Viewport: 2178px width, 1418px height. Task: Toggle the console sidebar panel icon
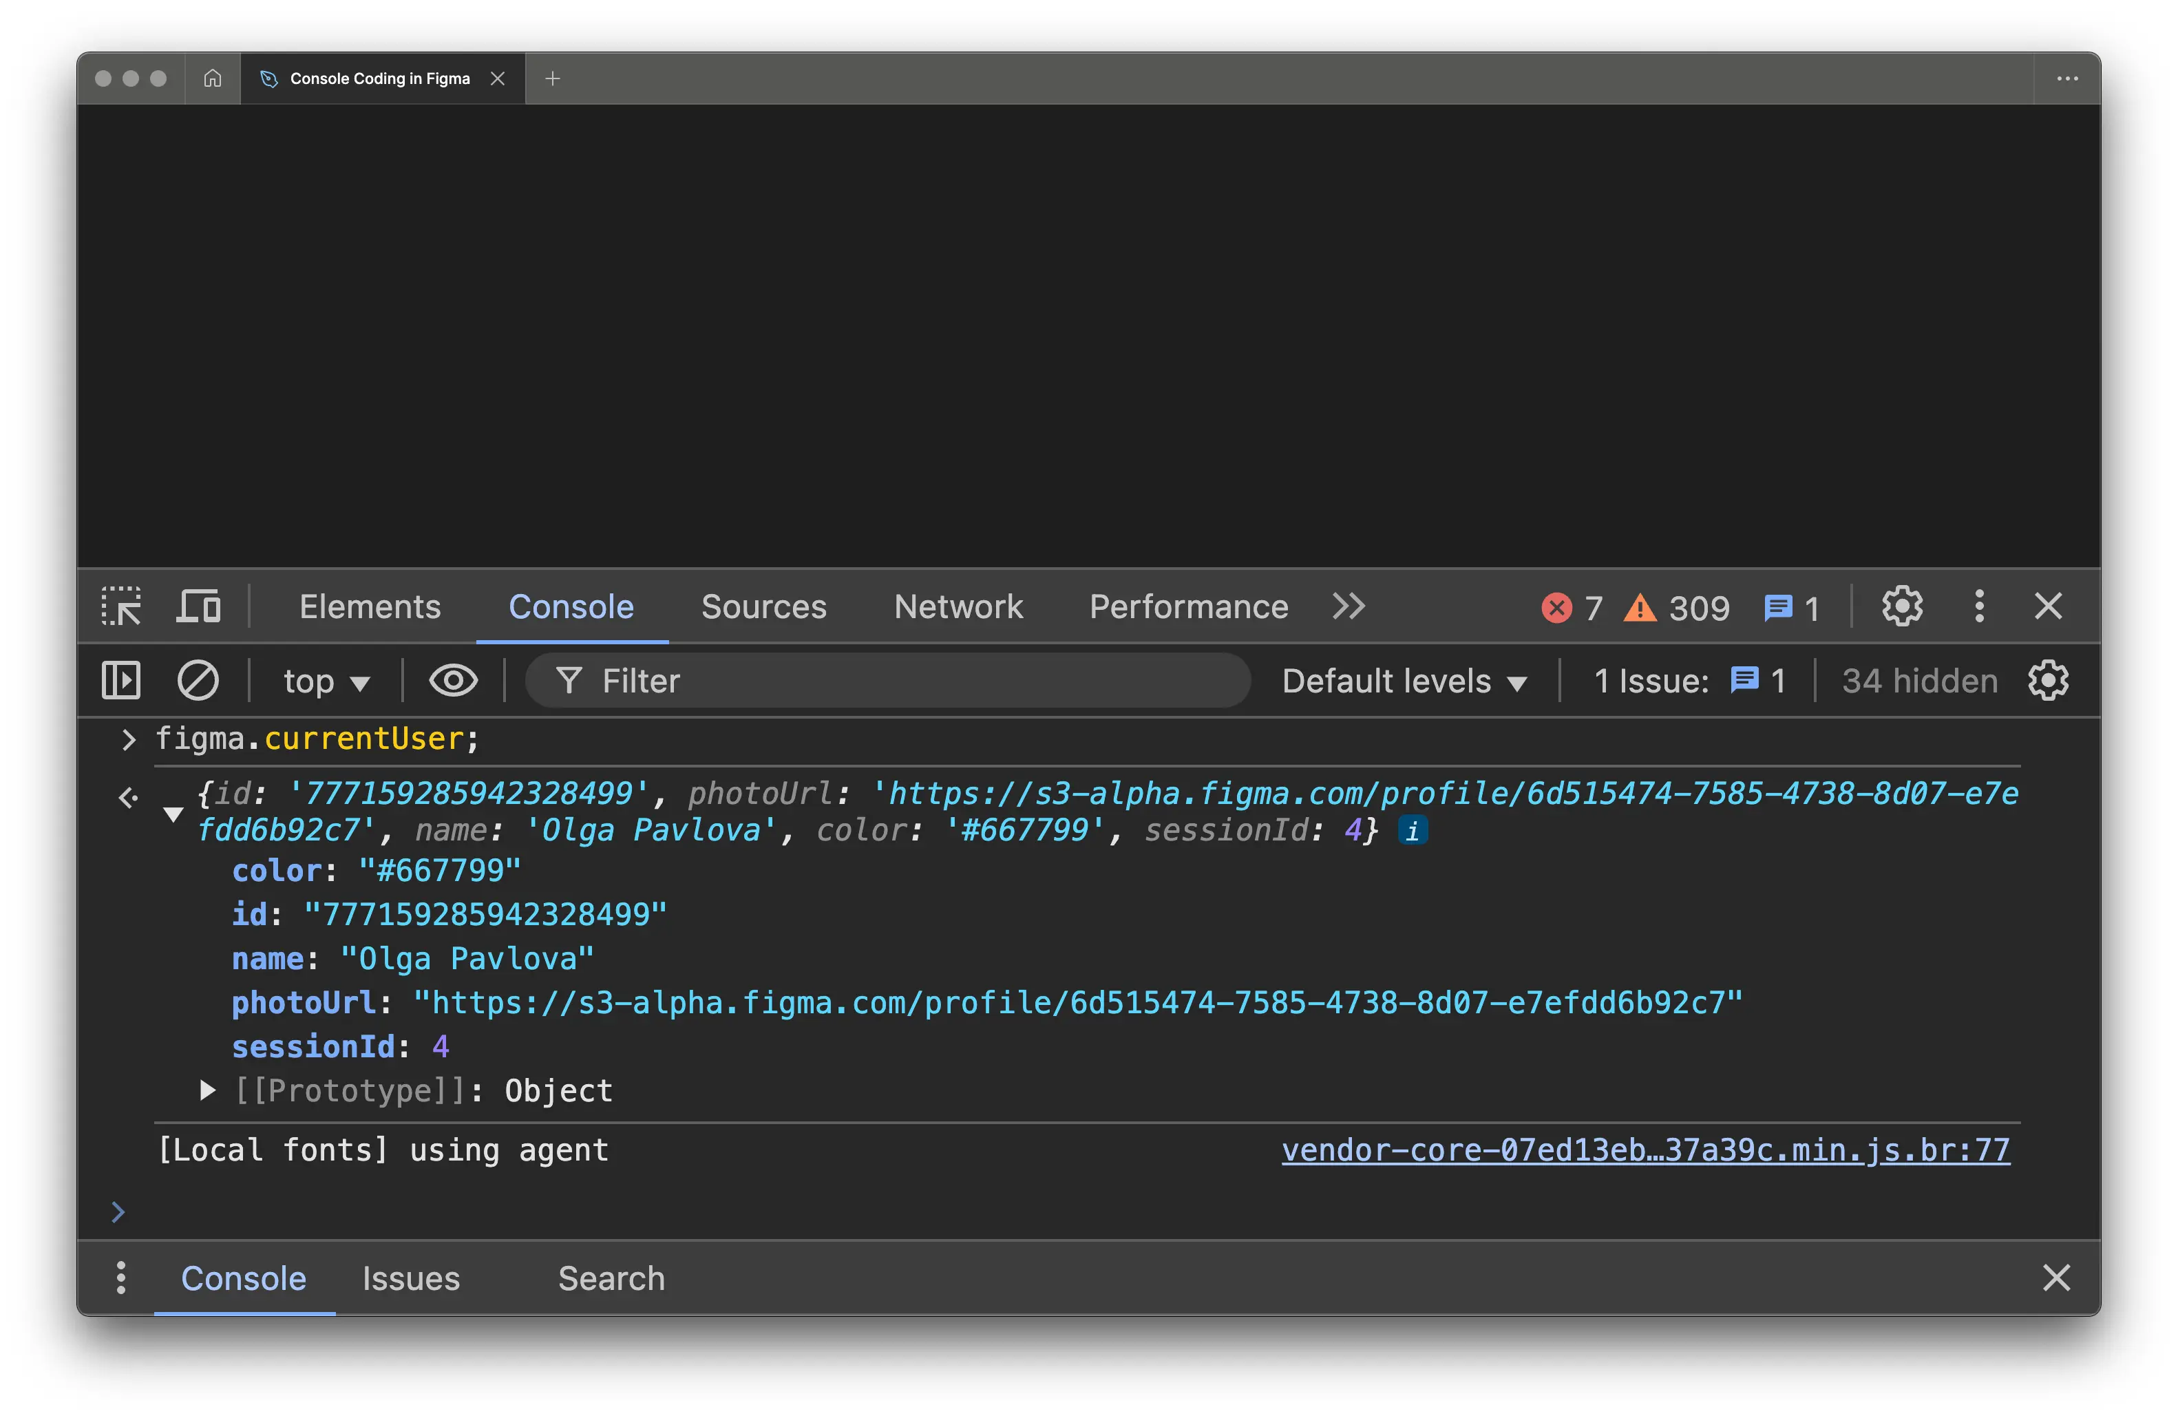pos(120,681)
